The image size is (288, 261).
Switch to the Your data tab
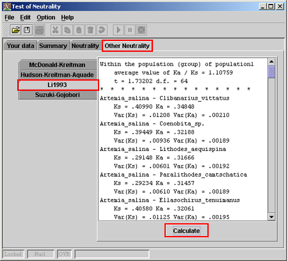coord(20,46)
